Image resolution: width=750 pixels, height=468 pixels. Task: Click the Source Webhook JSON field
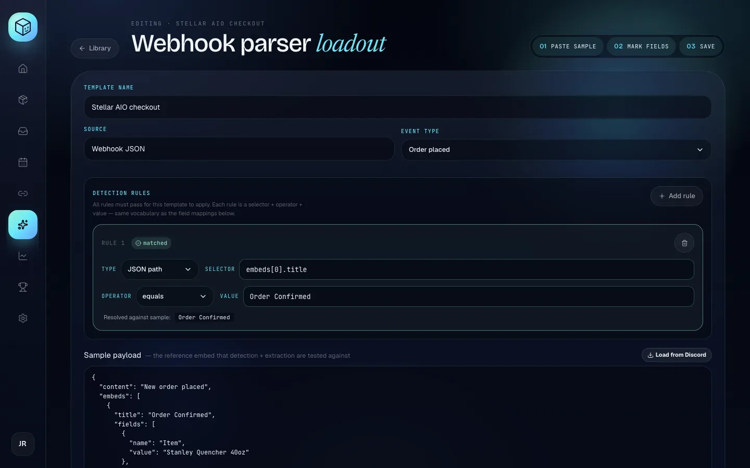239,149
